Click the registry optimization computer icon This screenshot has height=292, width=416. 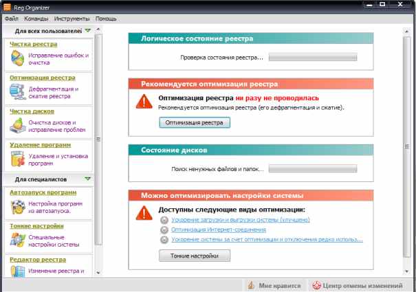click(x=17, y=91)
